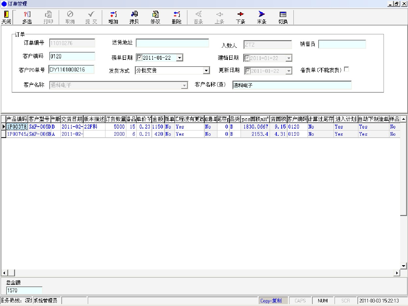This screenshot has width=408, height=306.
Task: Click the 客户型号 column header
Action: click(39, 119)
